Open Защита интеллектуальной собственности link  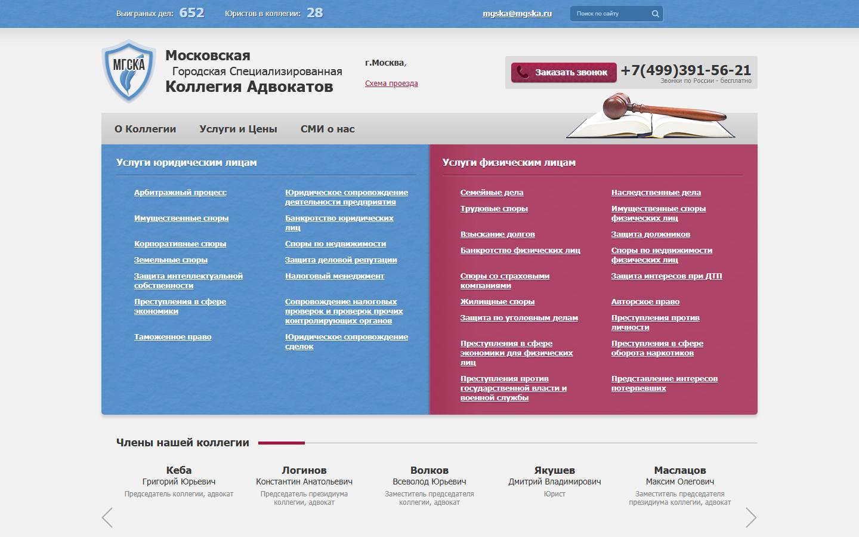(189, 280)
